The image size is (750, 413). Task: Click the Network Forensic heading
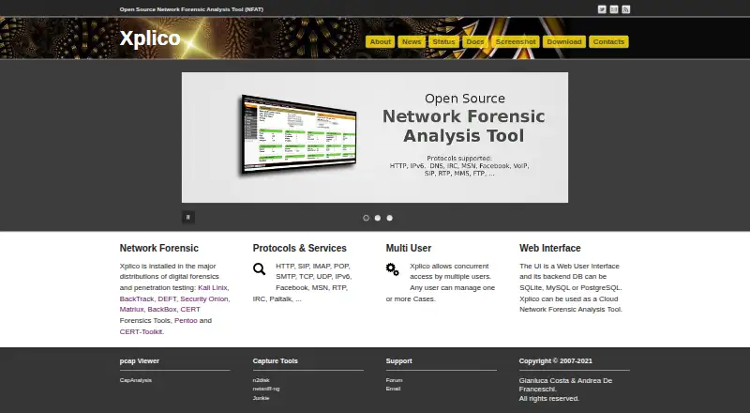click(158, 248)
